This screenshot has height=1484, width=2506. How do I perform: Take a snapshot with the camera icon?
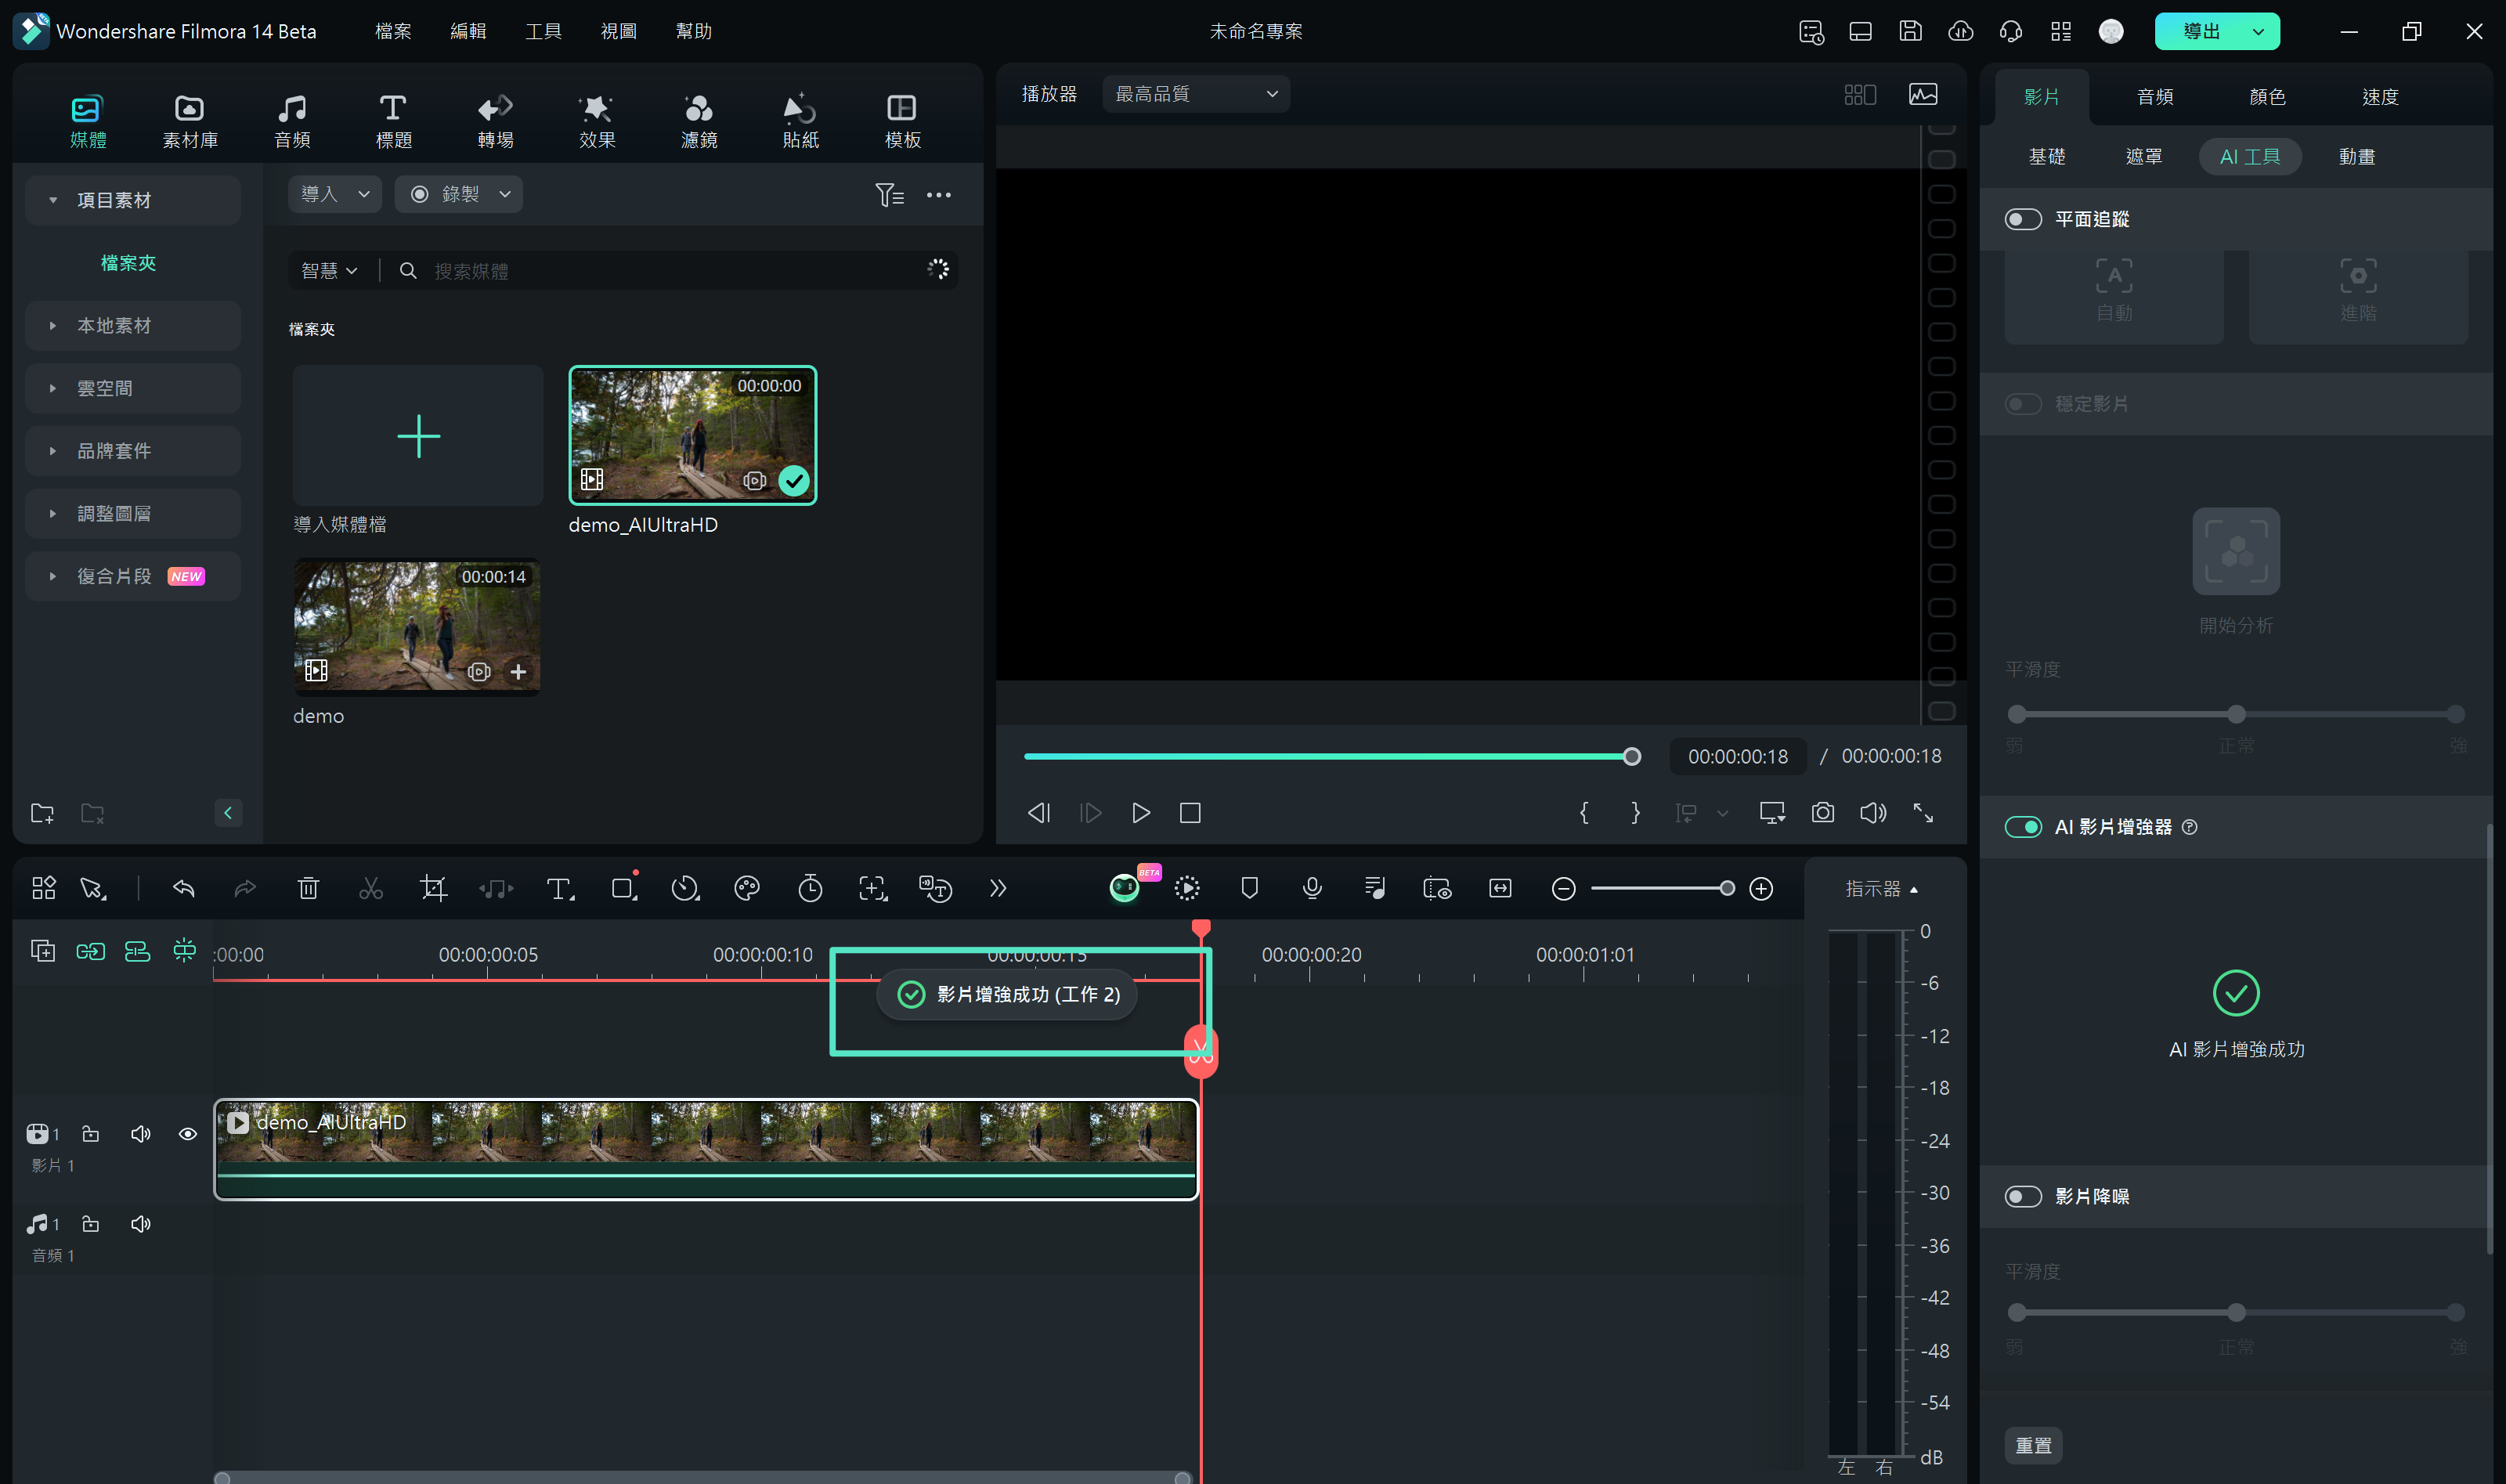(x=1822, y=813)
